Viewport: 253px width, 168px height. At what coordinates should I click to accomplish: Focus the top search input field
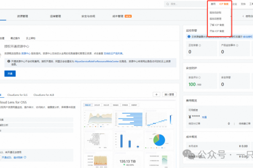click(x=186, y=4)
